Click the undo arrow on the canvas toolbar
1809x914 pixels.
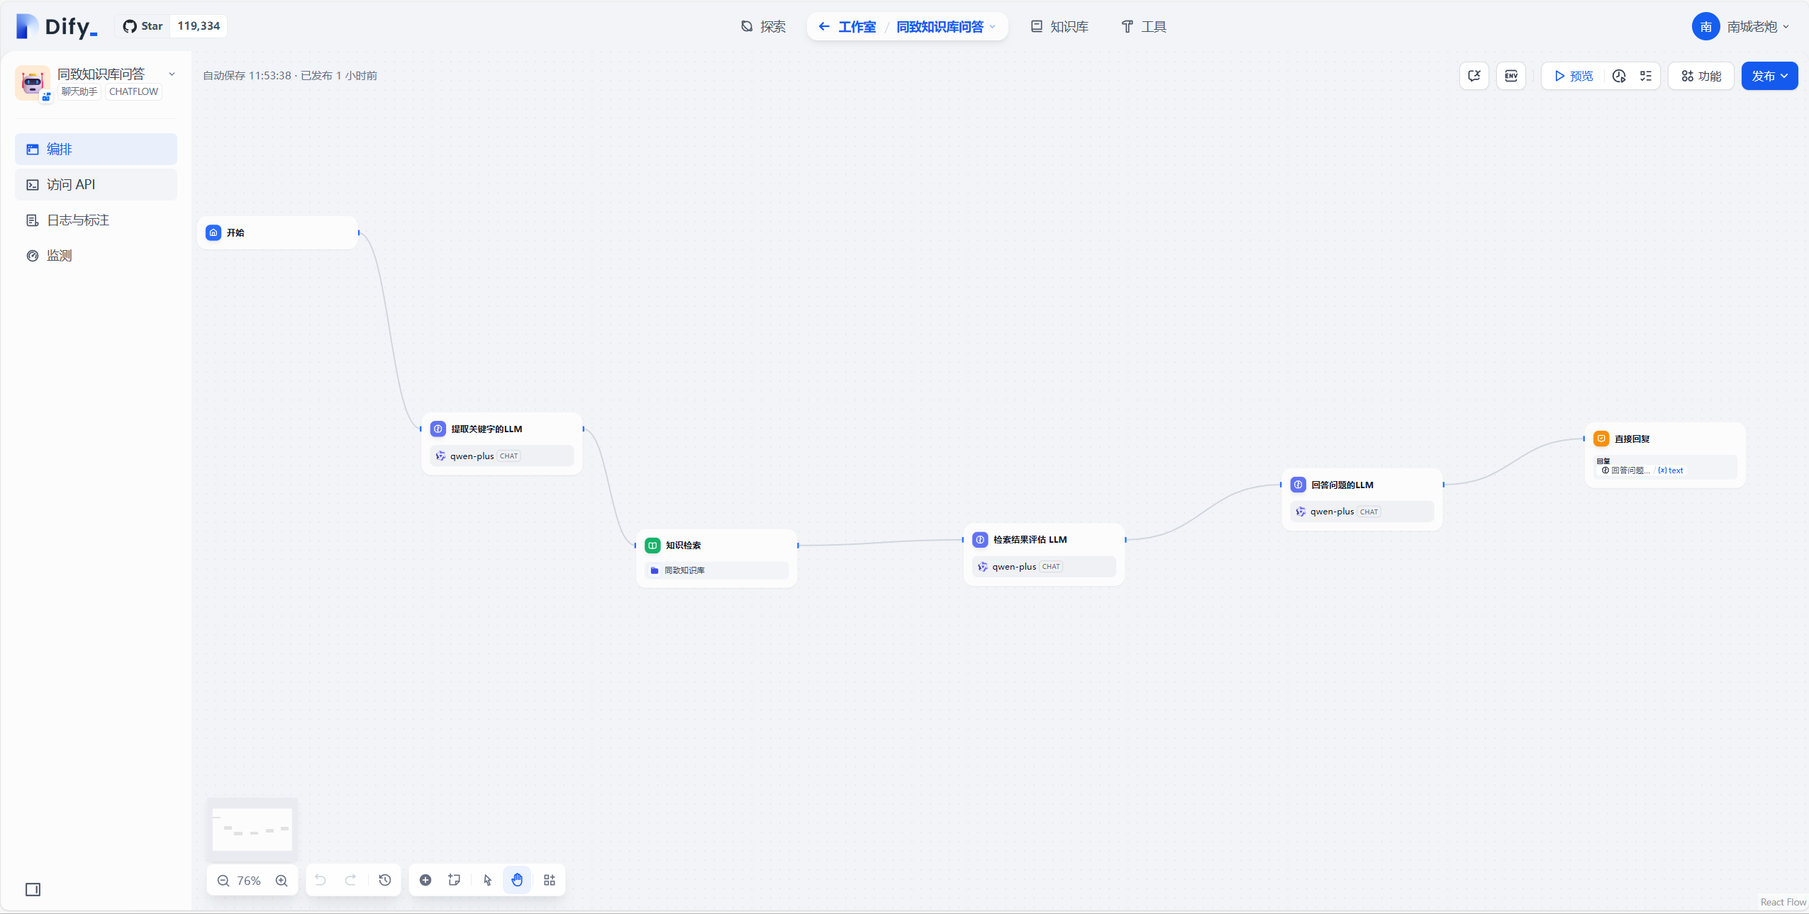(321, 880)
